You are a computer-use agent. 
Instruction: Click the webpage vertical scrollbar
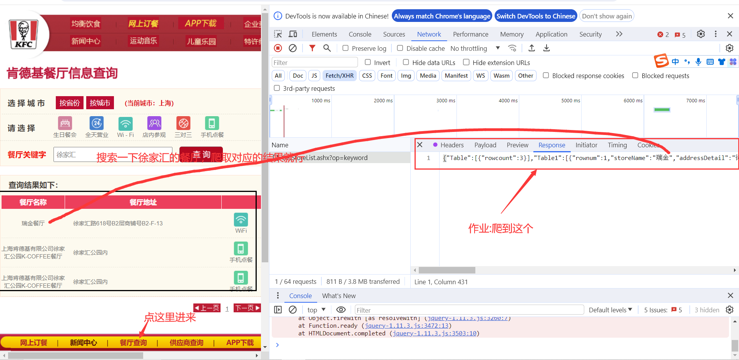[265, 137]
